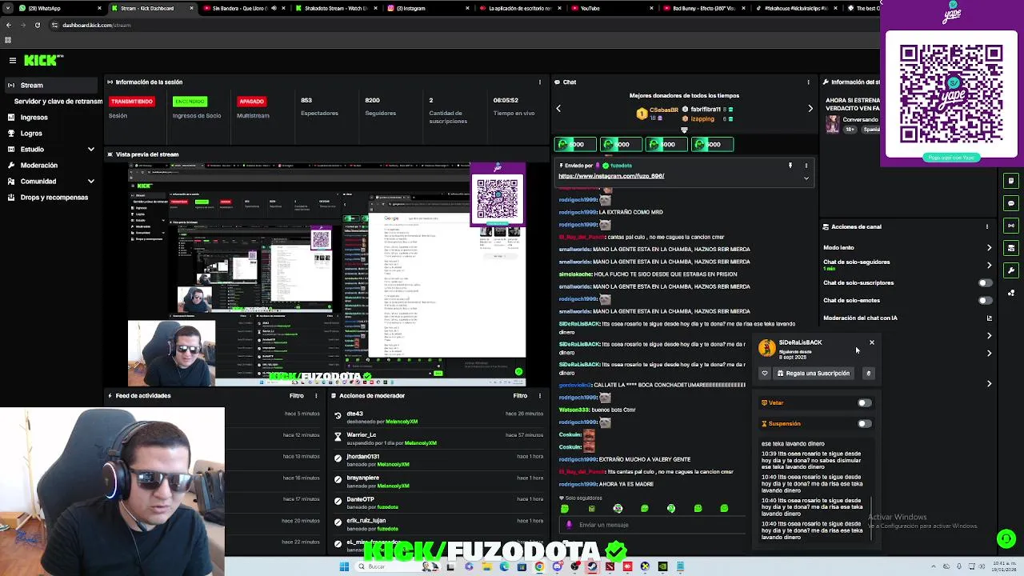
Task: Enable the Suspensión switch for SiDeRaLisBACK
Action: (864, 423)
